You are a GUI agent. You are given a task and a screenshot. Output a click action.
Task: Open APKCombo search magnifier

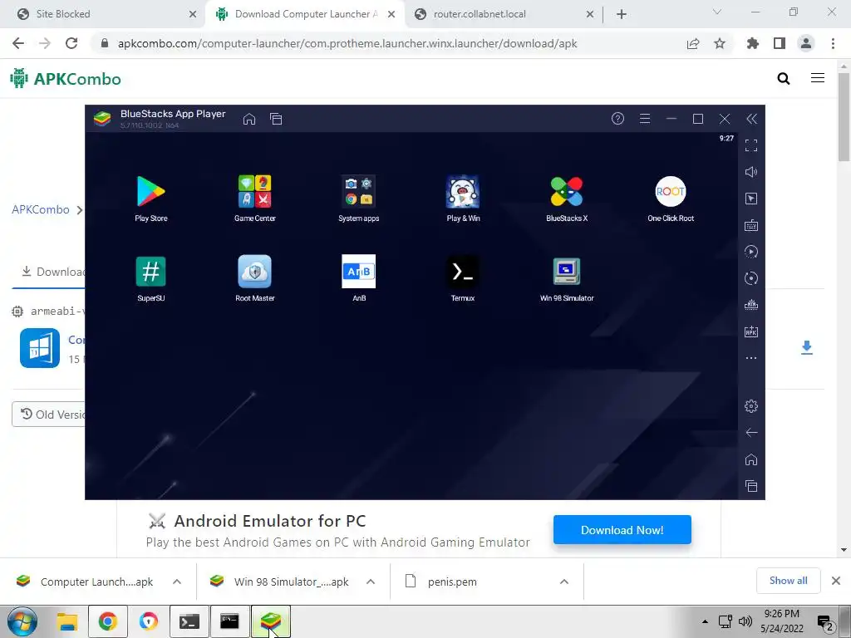(784, 79)
